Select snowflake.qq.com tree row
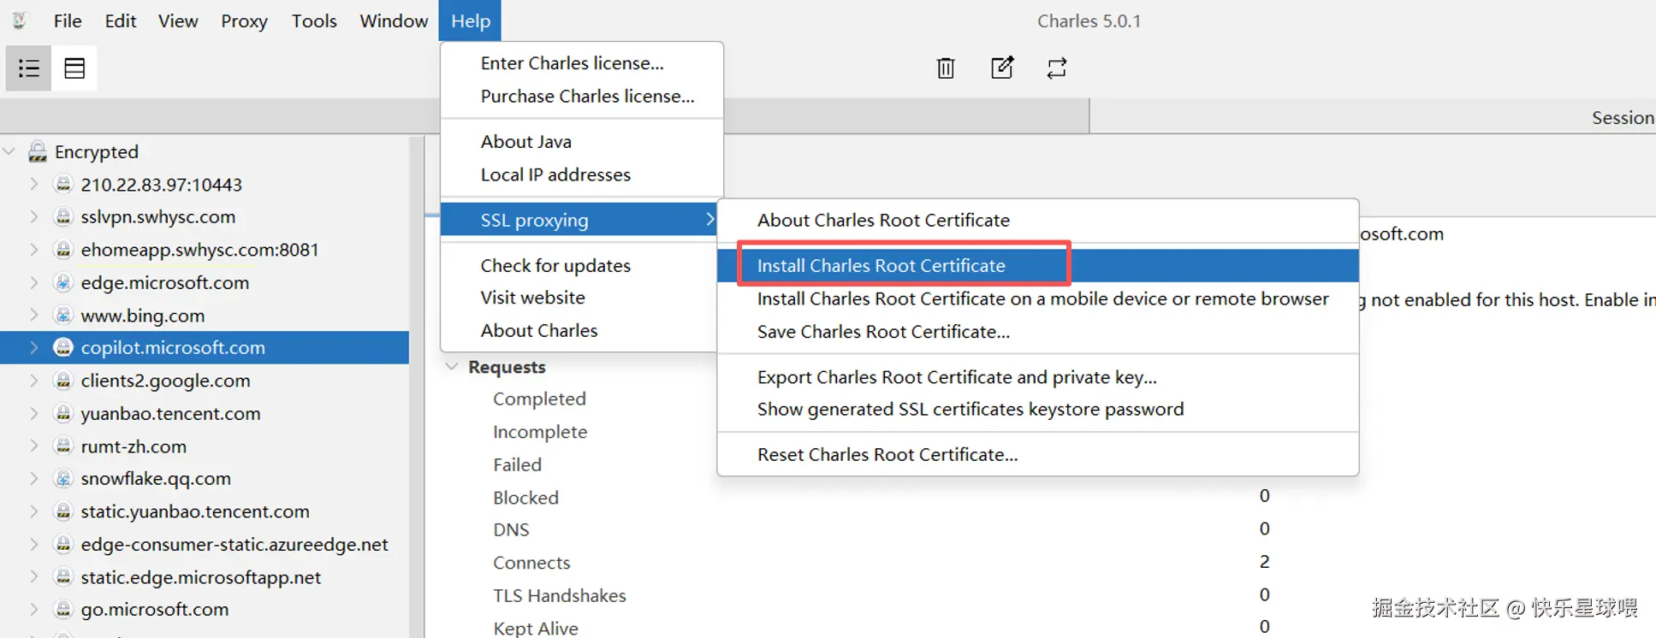This screenshot has width=1656, height=638. pos(205,478)
